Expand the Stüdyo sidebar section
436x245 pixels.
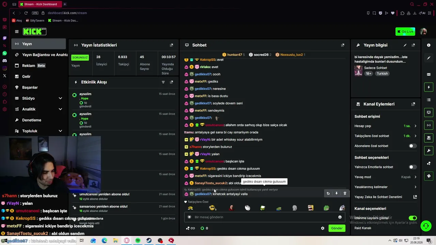pos(60,98)
